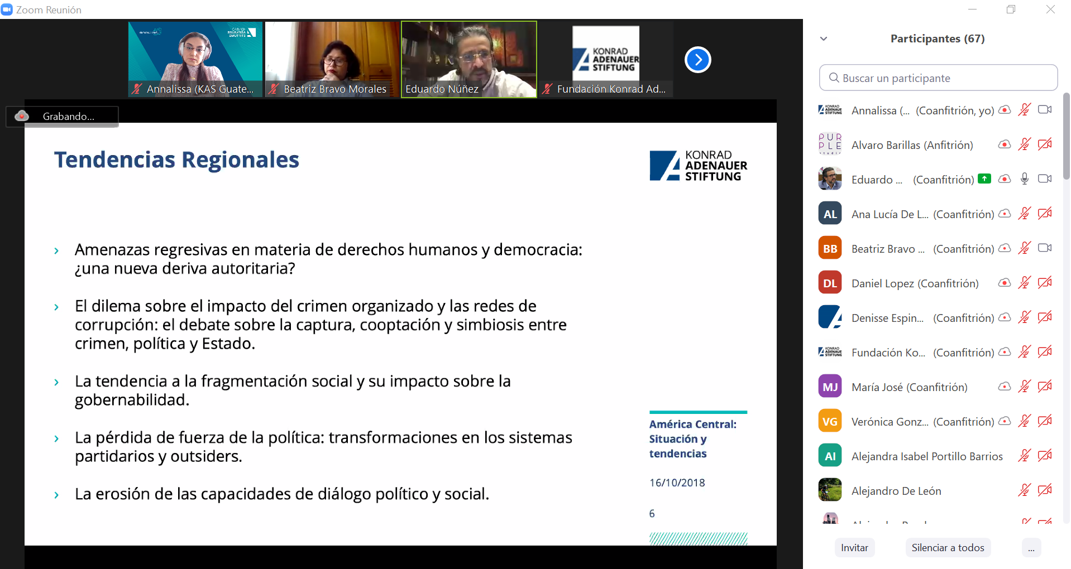Click the BB avatar of Beatriz Bravo
The image size is (1071, 569).
pos(830,248)
